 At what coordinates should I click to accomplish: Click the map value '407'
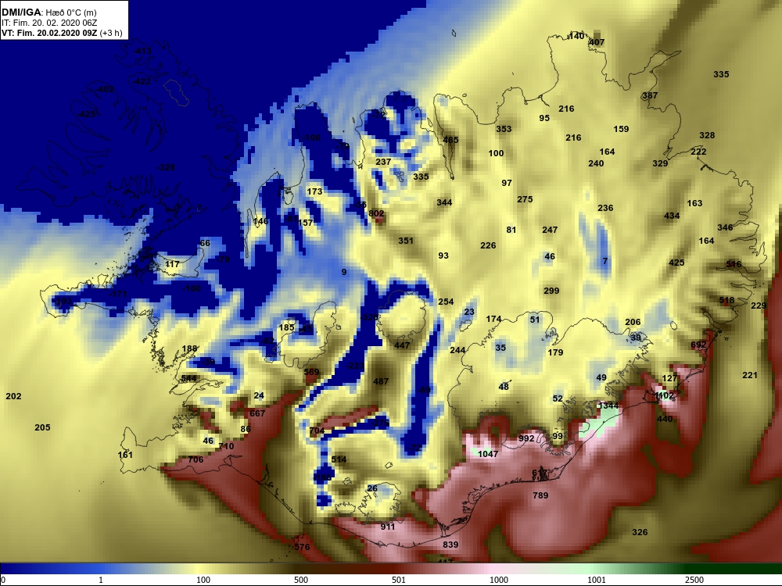597,42
